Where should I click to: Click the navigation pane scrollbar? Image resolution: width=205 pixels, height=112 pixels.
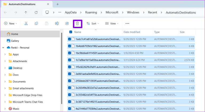[x=62, y=68]
